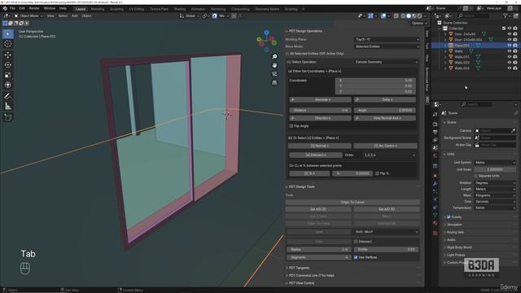Enable the Intersect checkbox
The image size is (521, 293).
[x=356, y=242]
